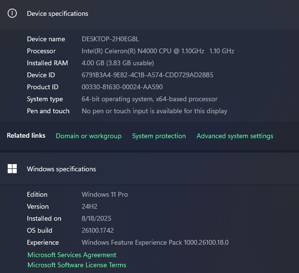The image size is (299, 273).
Task: Click the Experience label
Action: [x=43, y=242]
